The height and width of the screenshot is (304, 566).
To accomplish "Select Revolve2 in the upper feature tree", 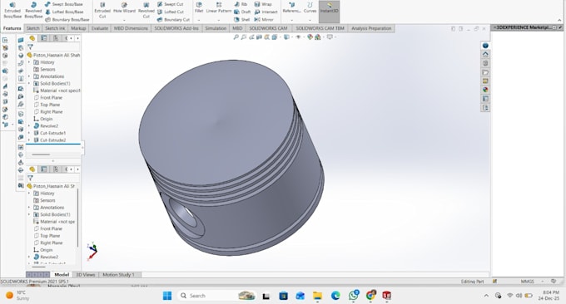I will pyautogui.click(x=46, y=126).
